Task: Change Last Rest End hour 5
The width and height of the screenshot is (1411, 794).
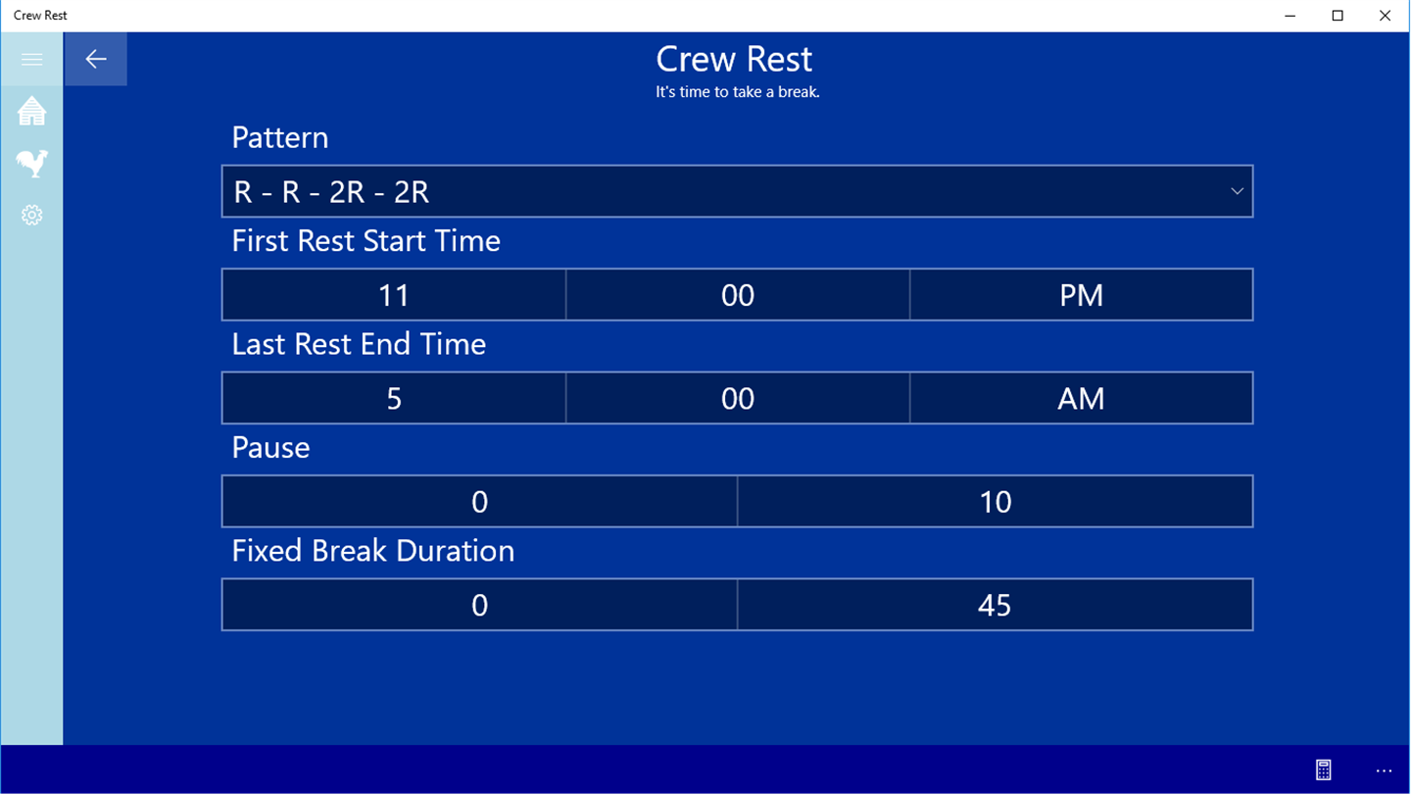Action: click(x=394, y=398)
